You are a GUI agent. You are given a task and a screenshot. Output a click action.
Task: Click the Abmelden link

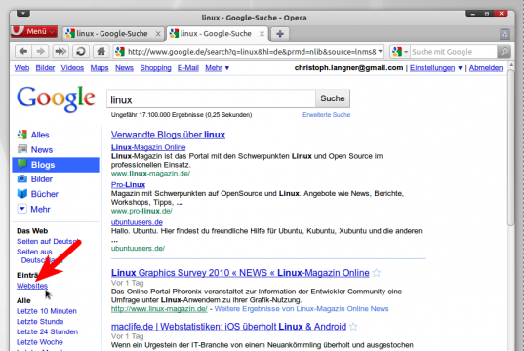[486, 68]
